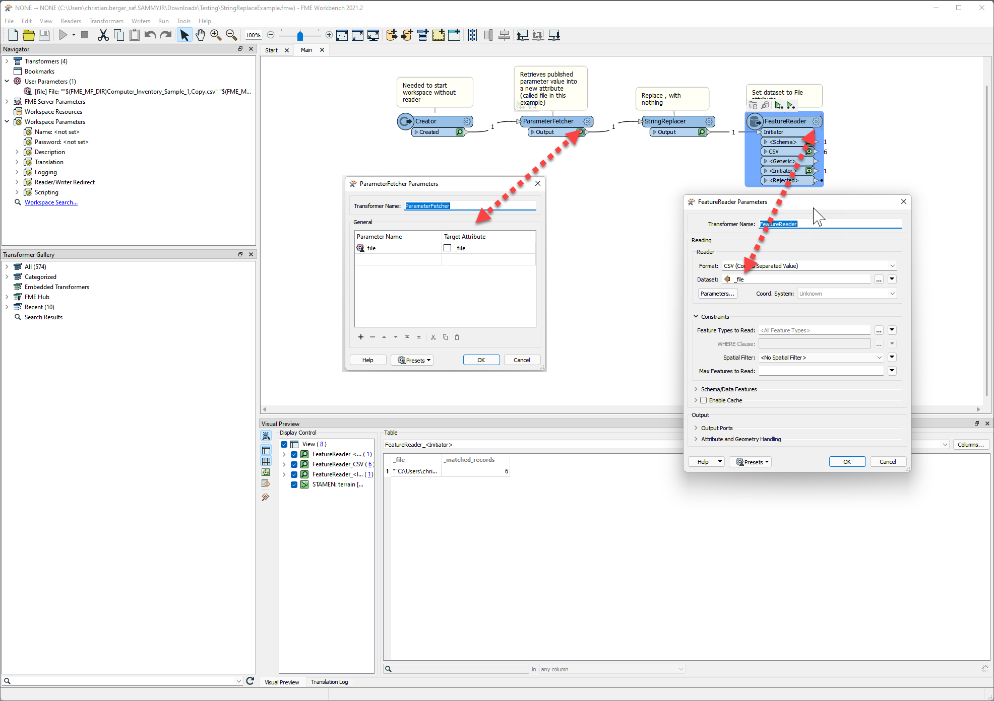Image resolution: width=994 pixels, height=701 pixels.
Task: Click the Columns... button
Action: pos(971,445)
